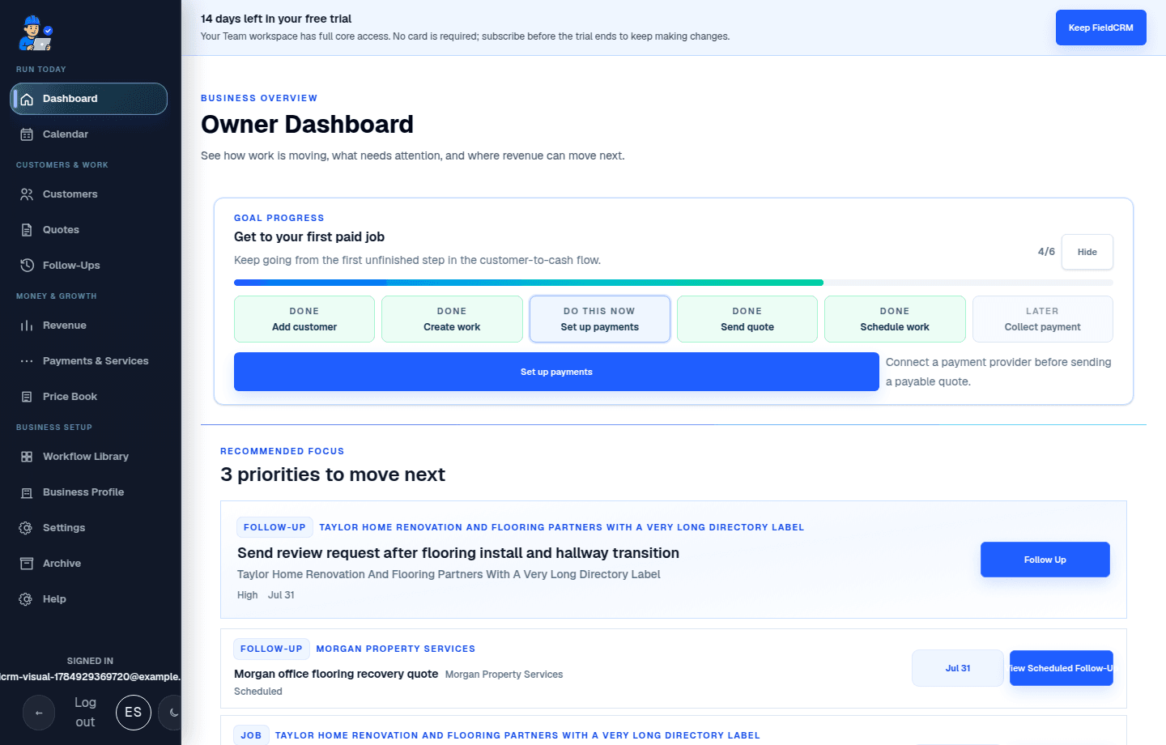Click the wide blue Set up payments button
The image size is (1166, 745).
coord(556,372)
